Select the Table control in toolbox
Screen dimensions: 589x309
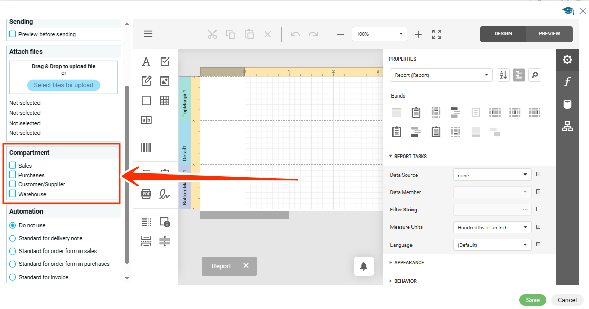coord(165,101)
